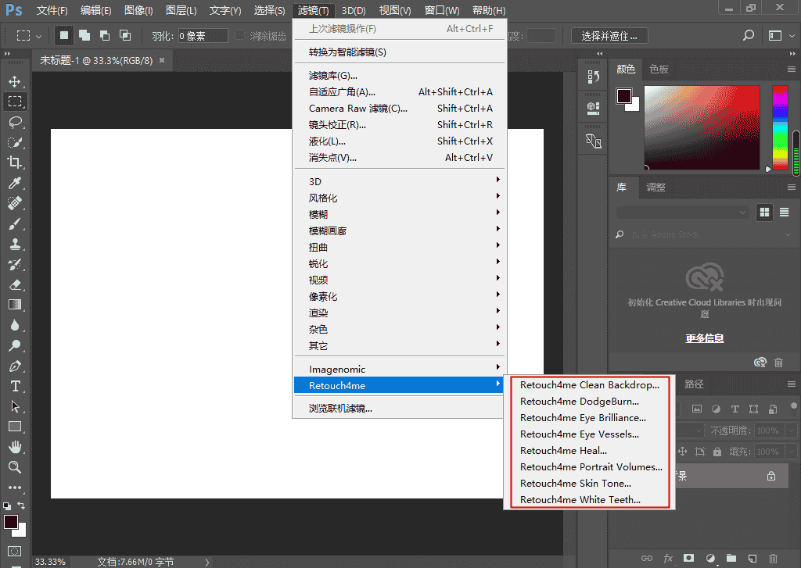Toggle Quick Mask mode icon
The width and height of the screenshot is (801, 568).
tap(15, 551)
